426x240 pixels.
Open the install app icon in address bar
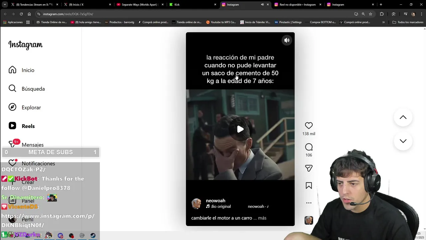tap(356, 14)
